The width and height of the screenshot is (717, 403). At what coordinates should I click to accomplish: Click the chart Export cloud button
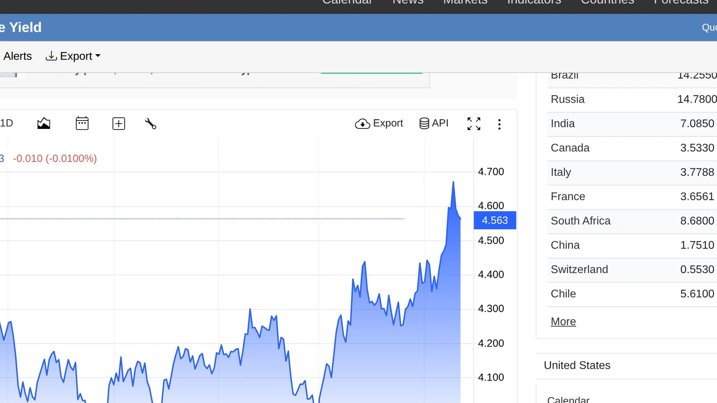[x=379, y=123]
